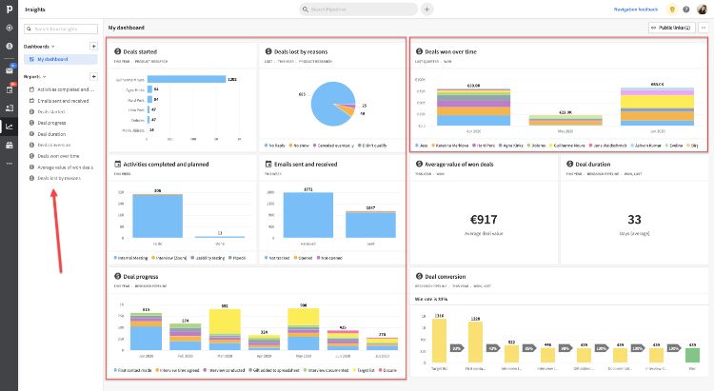Open Leads from the left navigation bar
The image size is (714, 391).
tap(10, 28)
